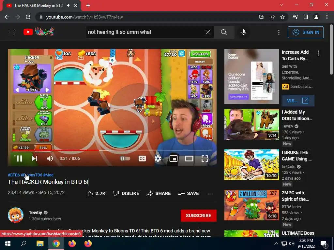This screenshot has width=334, height=250.
Task: Open 'I Added My DOG to Bloon...' video
Action: pos(297,115)
